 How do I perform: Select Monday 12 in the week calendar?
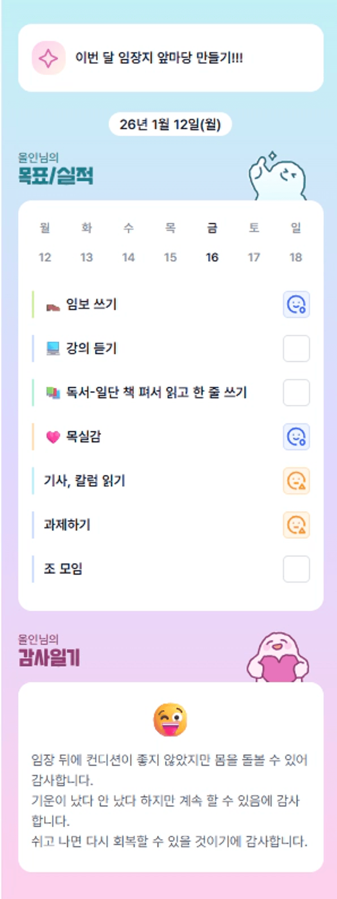click(45, 257)
